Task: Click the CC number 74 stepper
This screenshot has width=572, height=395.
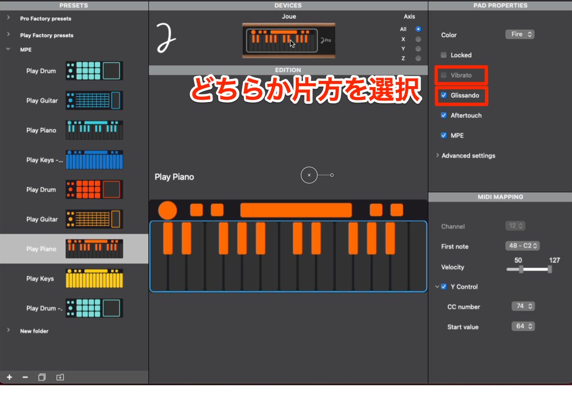Action: tap(523, 306)
